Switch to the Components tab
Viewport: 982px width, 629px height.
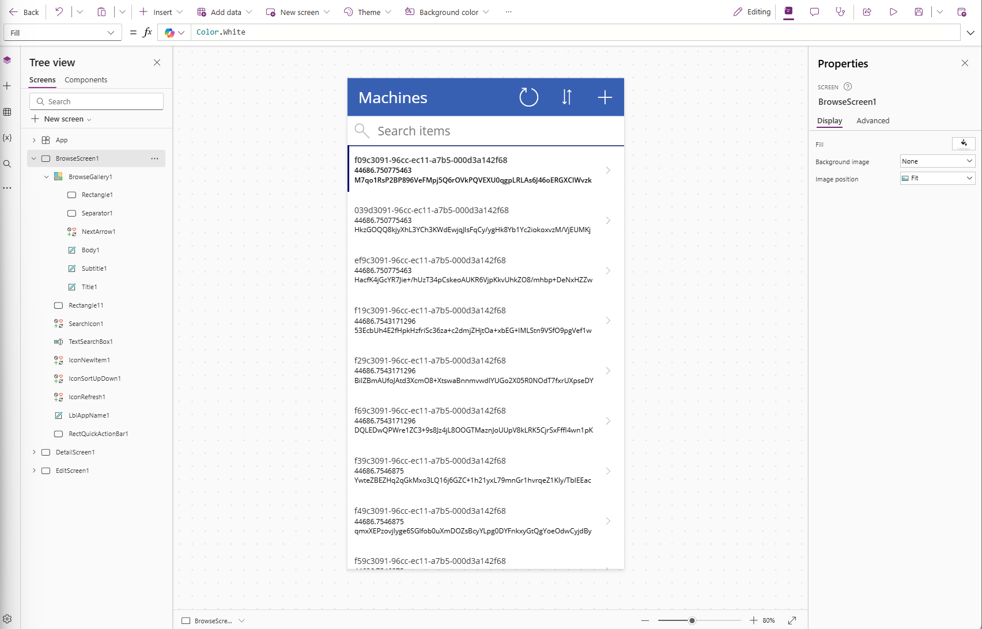coord(86,79)
